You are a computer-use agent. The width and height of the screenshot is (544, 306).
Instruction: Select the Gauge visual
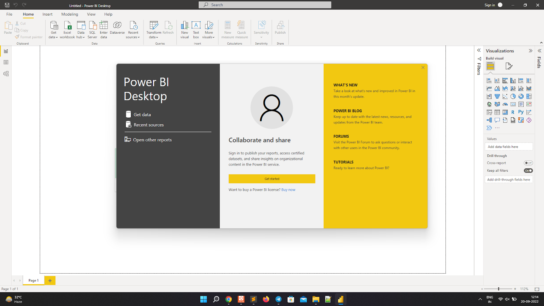[x=505, y=104]
